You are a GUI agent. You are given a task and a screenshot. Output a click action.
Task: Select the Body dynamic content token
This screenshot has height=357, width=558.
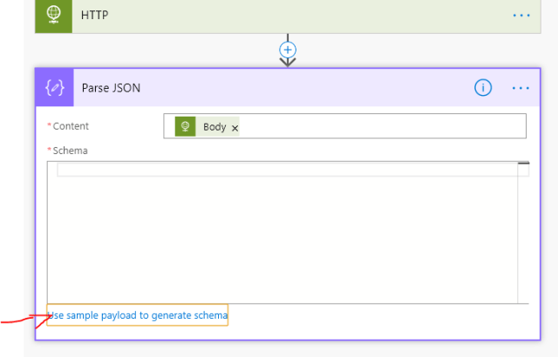(214, 127)
